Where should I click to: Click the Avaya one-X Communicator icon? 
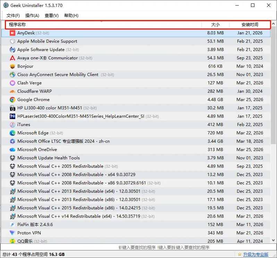pyautogui.click(x=12, y=58)
